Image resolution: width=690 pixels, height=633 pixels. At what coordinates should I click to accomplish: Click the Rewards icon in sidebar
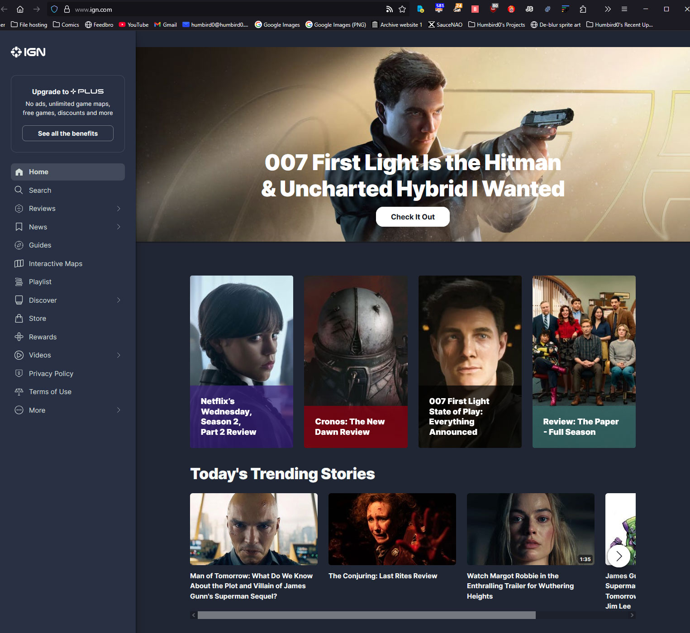click(x=19, y=337)
